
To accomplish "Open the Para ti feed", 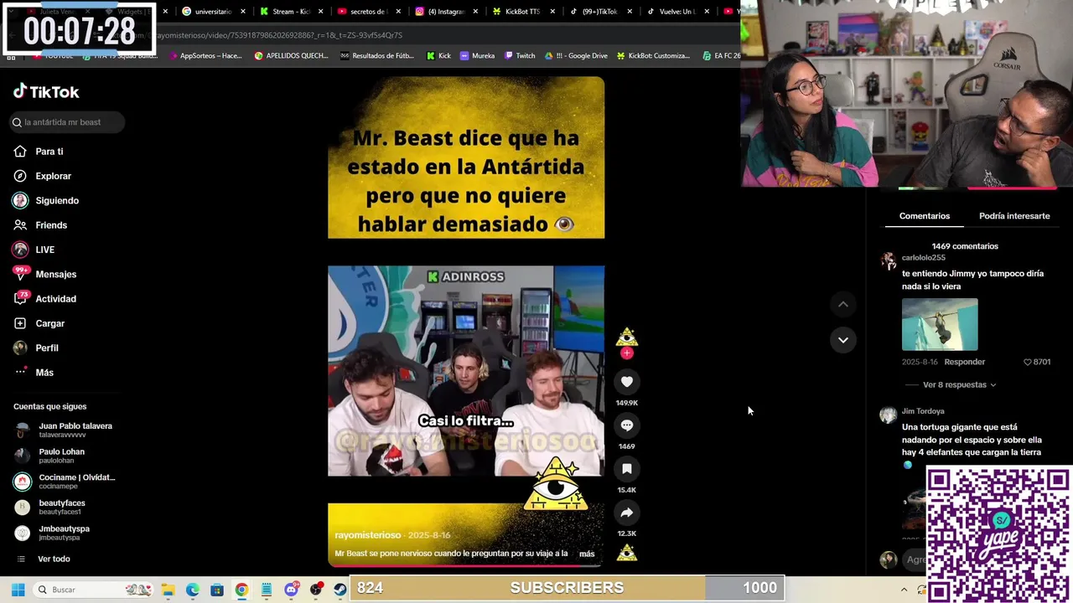I will [39, 152].
